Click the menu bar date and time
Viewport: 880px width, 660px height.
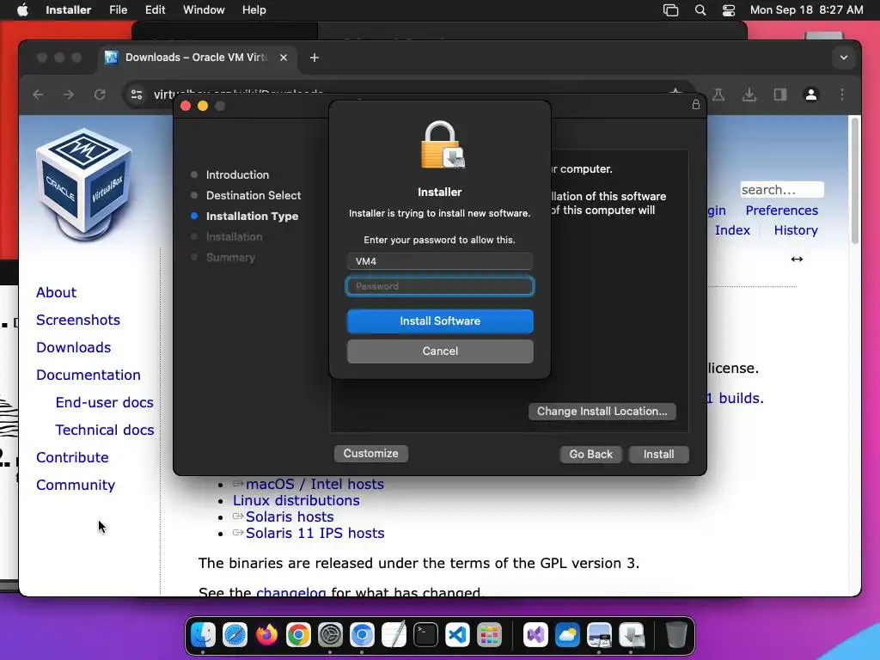[x=806, y=10]
